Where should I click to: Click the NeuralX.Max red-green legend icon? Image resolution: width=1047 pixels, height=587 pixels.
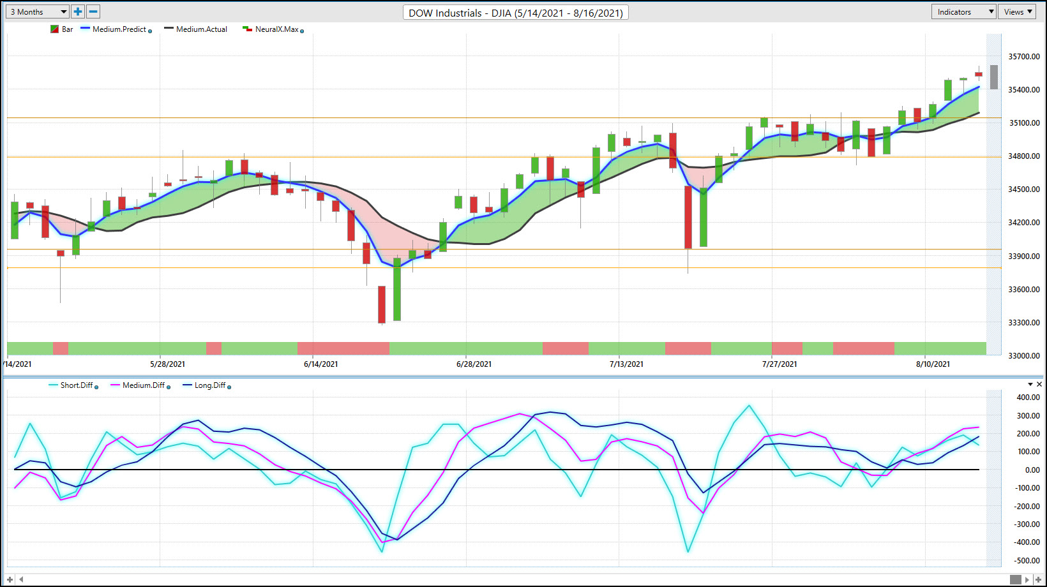coord(247,29)
